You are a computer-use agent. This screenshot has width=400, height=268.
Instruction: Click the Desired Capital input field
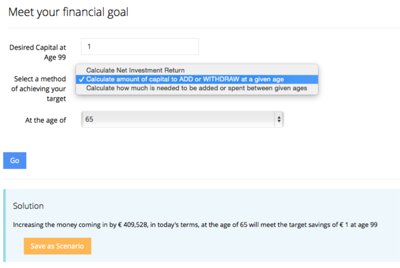point(140,47)
